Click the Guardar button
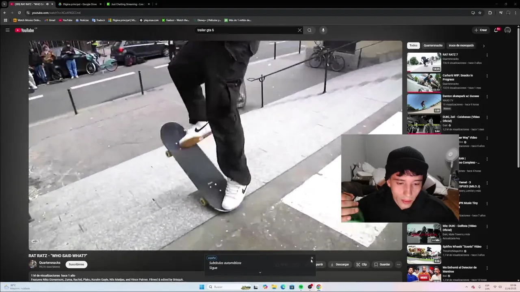This screenshot has height=292, width=520. [382, 264]
